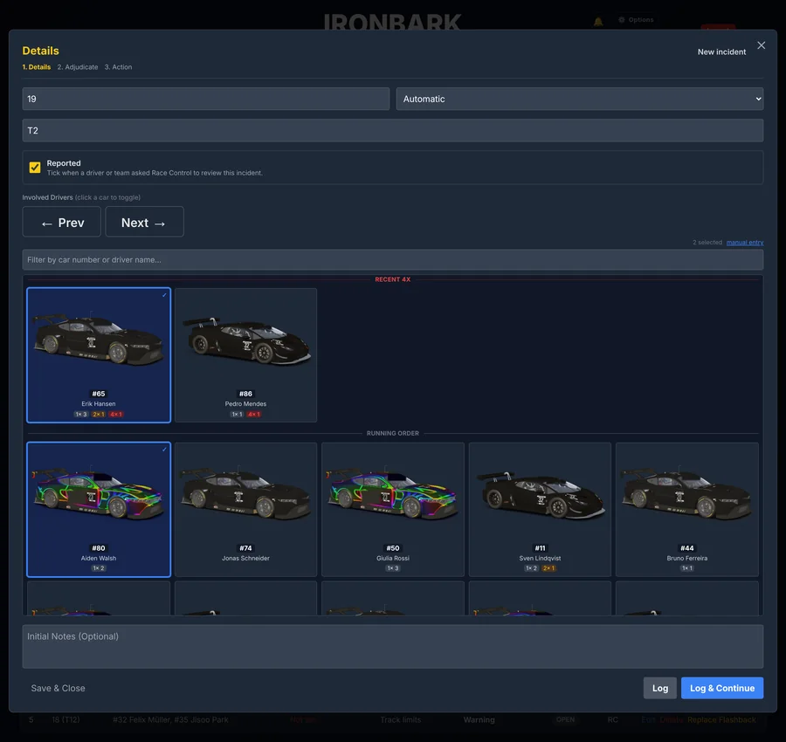Click Log & Continue
This screenshot has width=786, height=742.
coord(722,688)
